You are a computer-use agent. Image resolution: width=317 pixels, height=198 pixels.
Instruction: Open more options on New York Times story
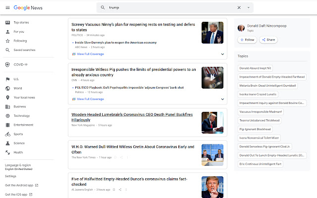[x=127, y=157]
